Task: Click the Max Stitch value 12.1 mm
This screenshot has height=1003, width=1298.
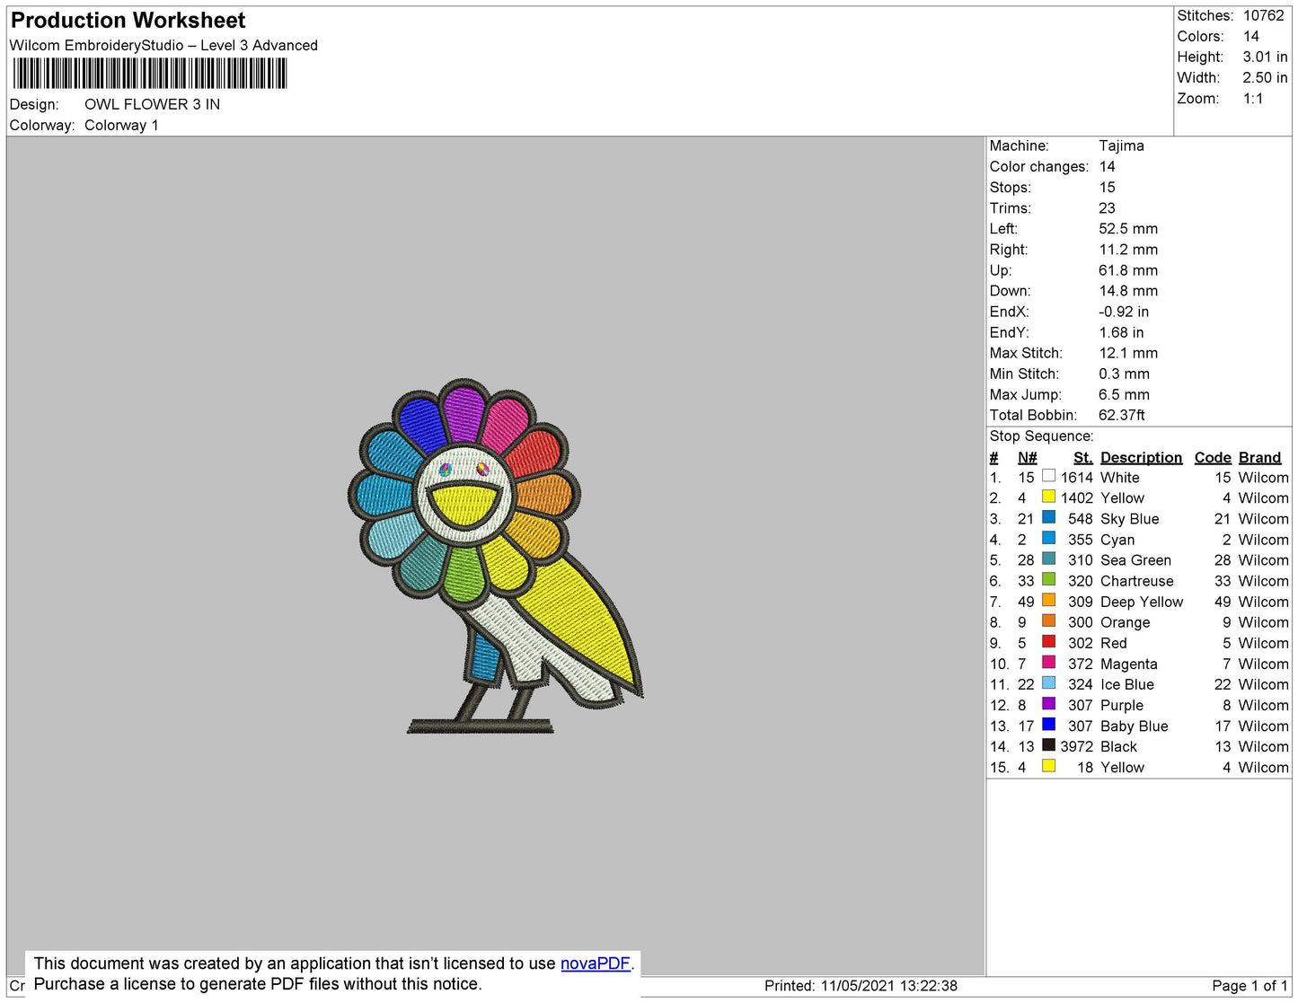Action: (x=1128, y=353)
